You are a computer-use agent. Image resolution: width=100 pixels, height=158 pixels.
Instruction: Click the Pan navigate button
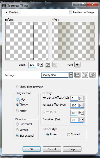pyautogui.click(x=77, y=65)
